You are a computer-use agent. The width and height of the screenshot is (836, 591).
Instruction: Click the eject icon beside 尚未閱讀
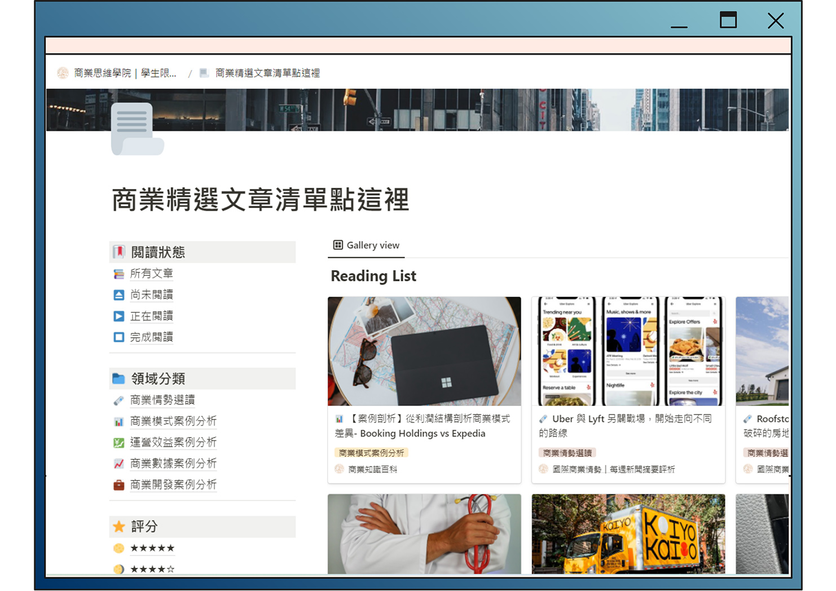tap(118, 295)
